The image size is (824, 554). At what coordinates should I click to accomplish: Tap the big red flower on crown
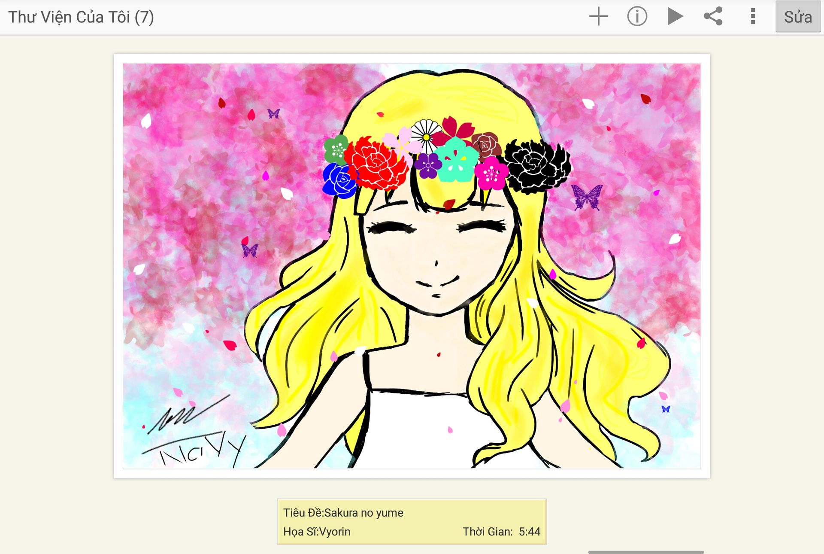[x=376, y=163]
